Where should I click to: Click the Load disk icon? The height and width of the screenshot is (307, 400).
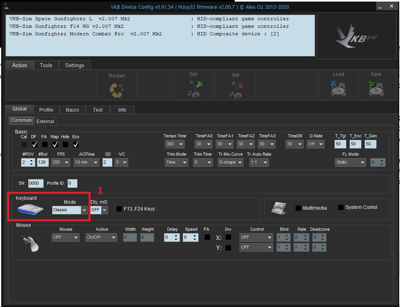(x=338, y=88)
